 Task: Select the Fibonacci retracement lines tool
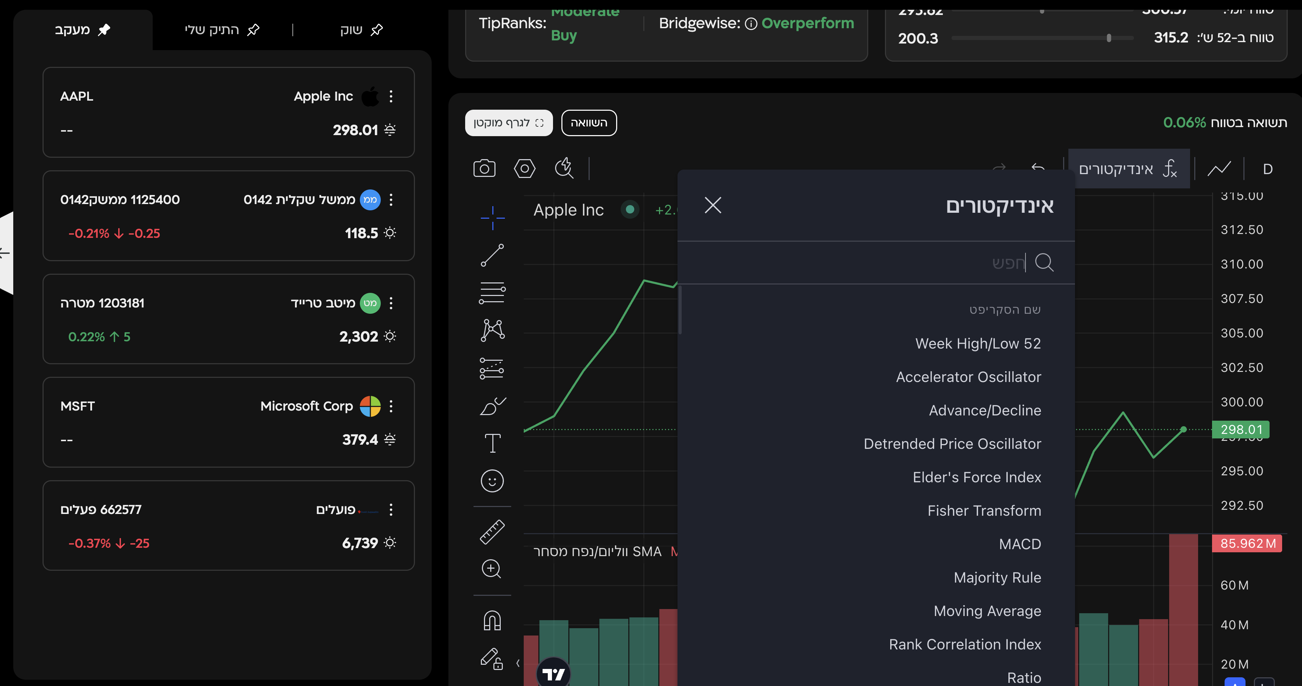point(492,292)
